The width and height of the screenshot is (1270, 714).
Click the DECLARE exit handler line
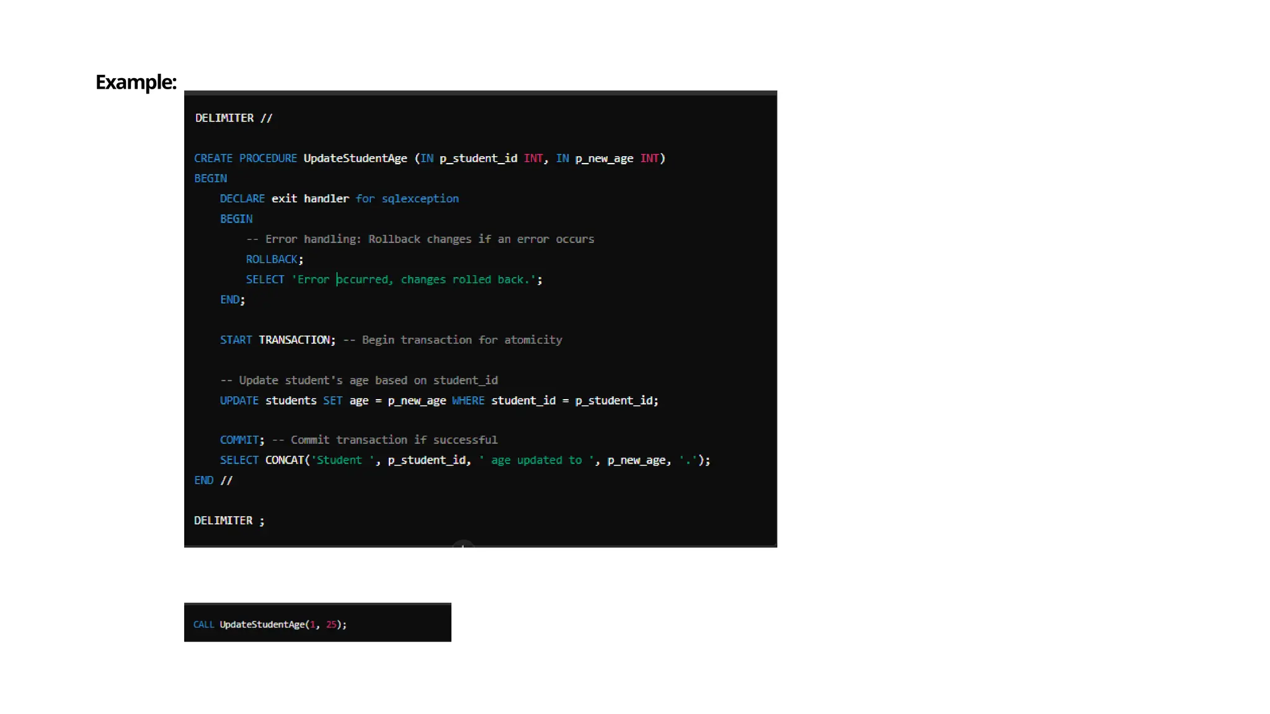click(x=339, y=198)
